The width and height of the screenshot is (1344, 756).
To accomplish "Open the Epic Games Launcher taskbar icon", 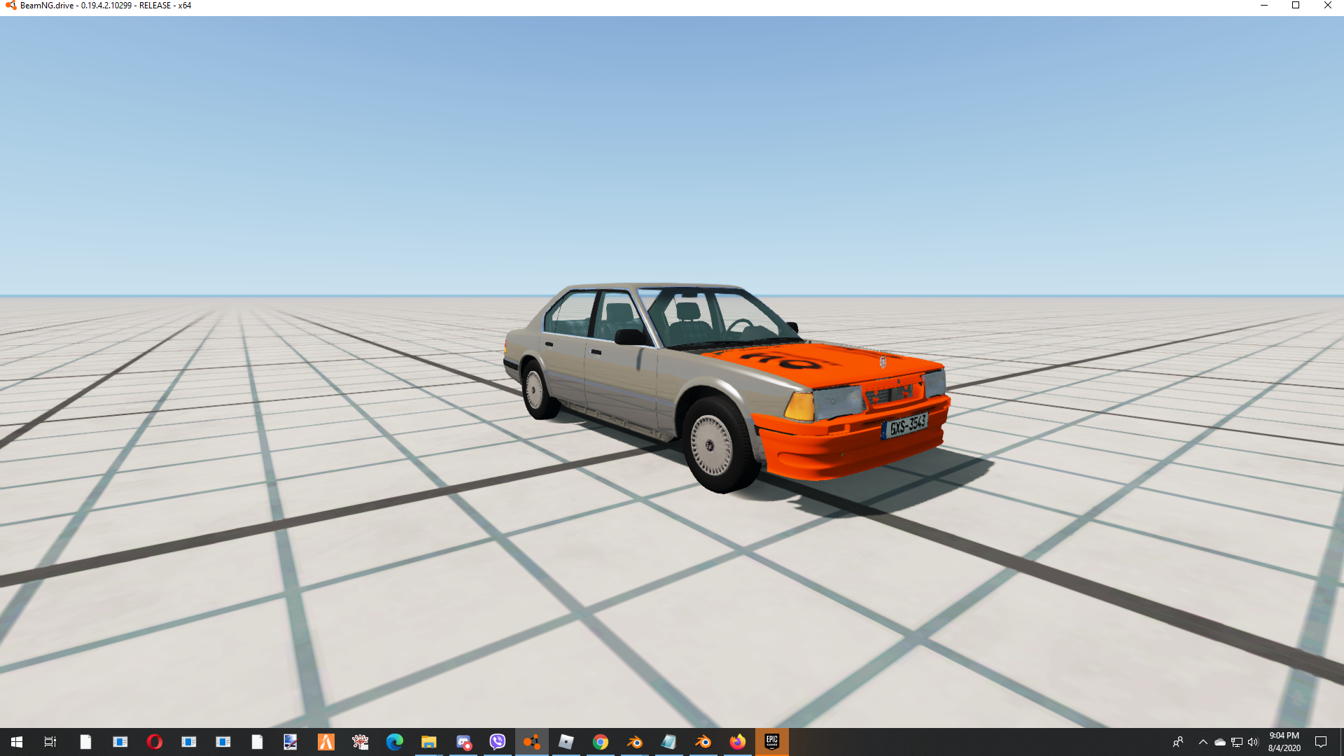I will click(x=772, y=742).
